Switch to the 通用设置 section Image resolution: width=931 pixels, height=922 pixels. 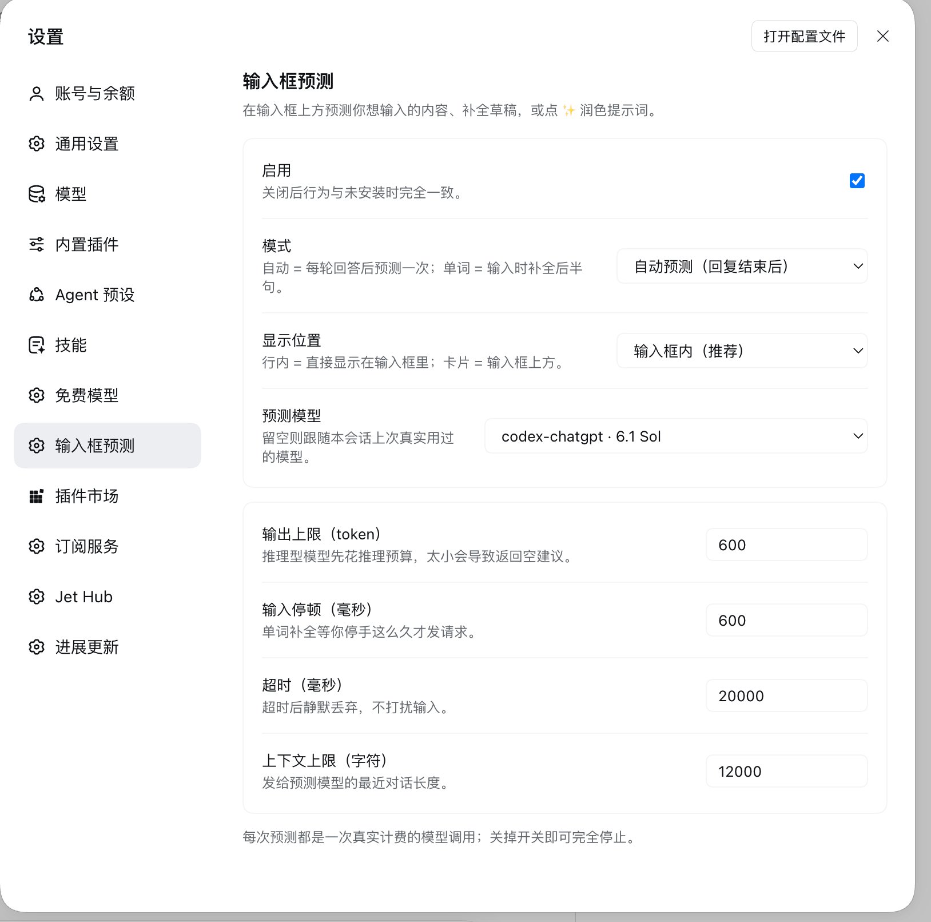(x=108, y=144)
